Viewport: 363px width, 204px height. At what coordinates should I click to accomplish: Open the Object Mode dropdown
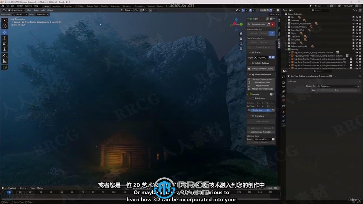pyautogui.click(x=16, y=10)
